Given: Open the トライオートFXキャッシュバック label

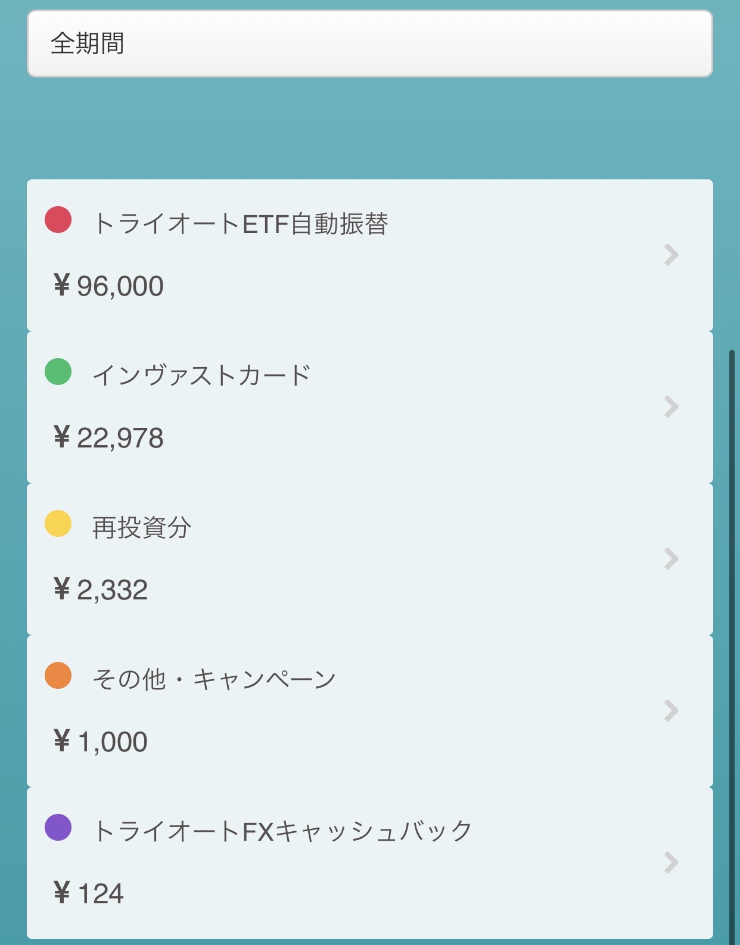Looking at the screenshot, I should pos(283,832).
